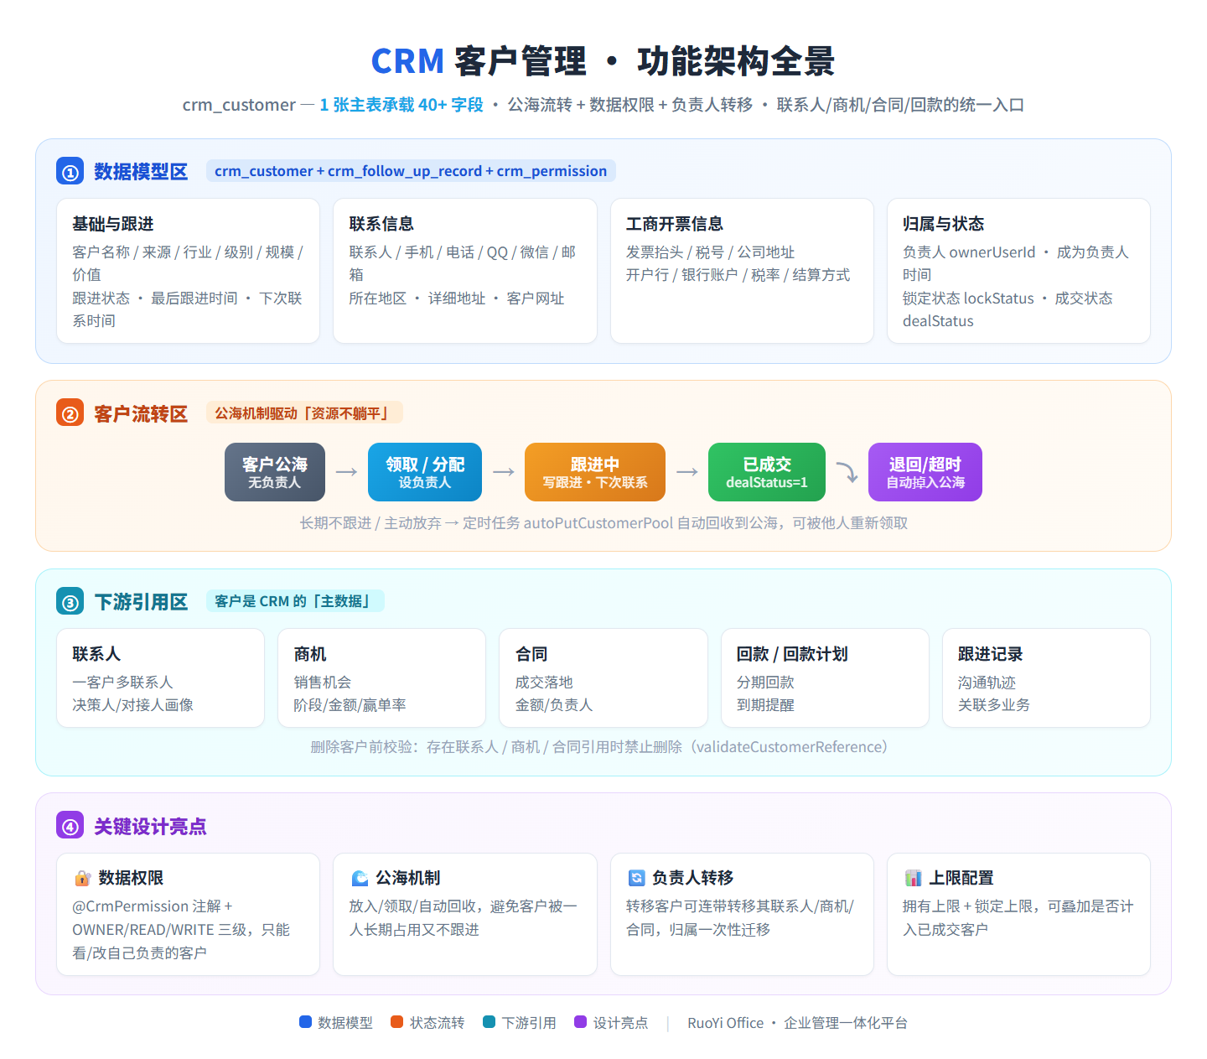Click the 数据权限 card heading
Viewport: 1207px width, 1059px height.
[131, 878]
